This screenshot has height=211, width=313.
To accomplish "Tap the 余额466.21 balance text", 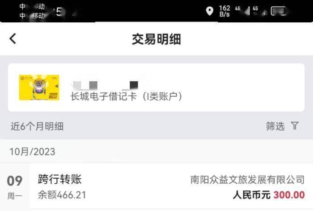I will [x=62, y=195].
